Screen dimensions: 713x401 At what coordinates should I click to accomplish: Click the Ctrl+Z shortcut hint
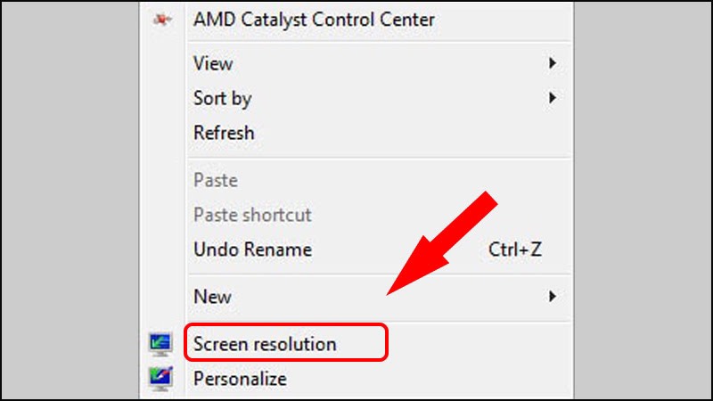(514, 250)
